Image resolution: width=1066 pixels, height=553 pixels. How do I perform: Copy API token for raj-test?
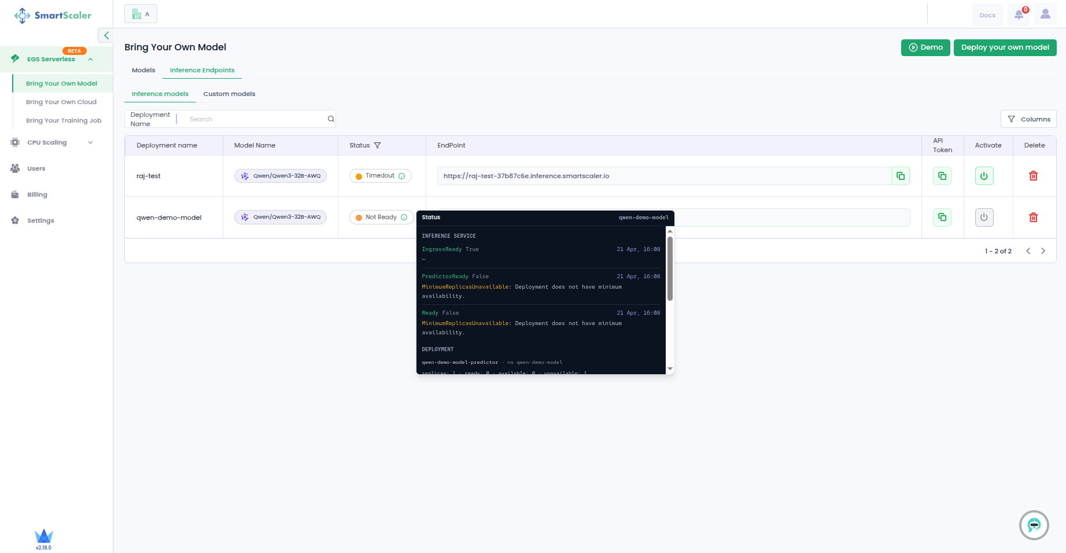(x=942, y=176)
